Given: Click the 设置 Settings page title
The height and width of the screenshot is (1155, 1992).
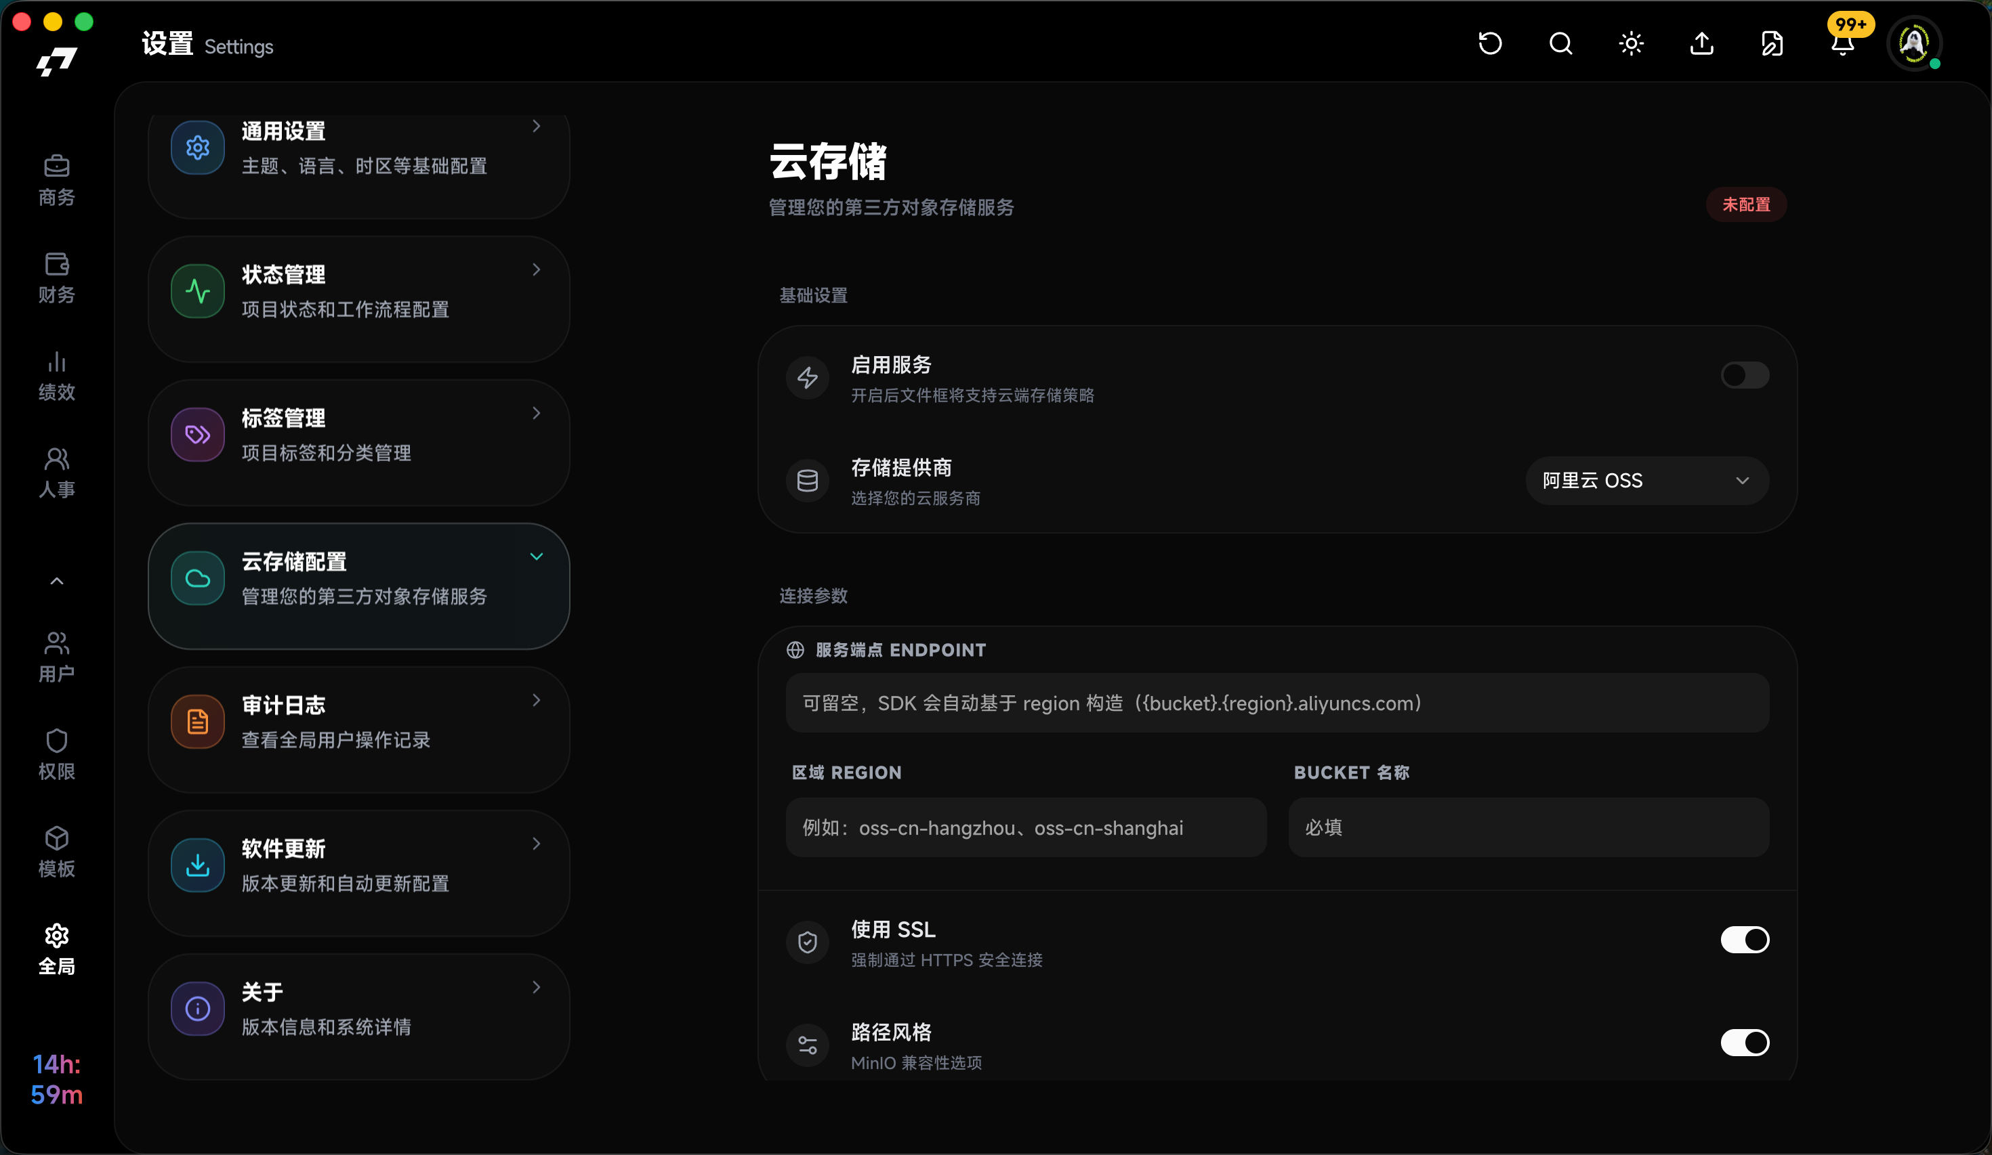Looking at the screenshot, I should (x=207, y=44).
